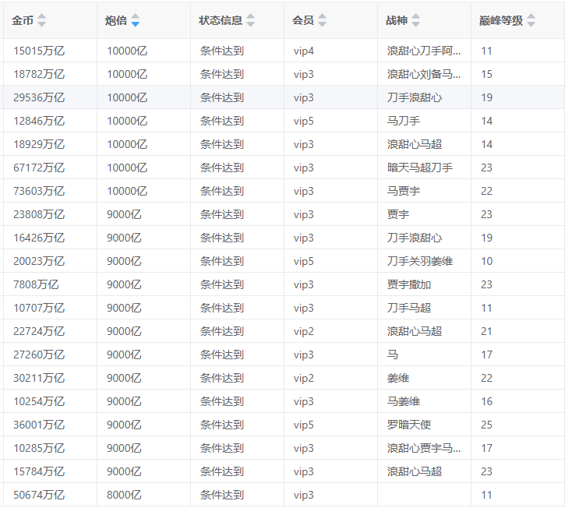The image size is (565, 515).
Task: Click the 36001万亿 gold cell
Action: click(x=39, y=425)
